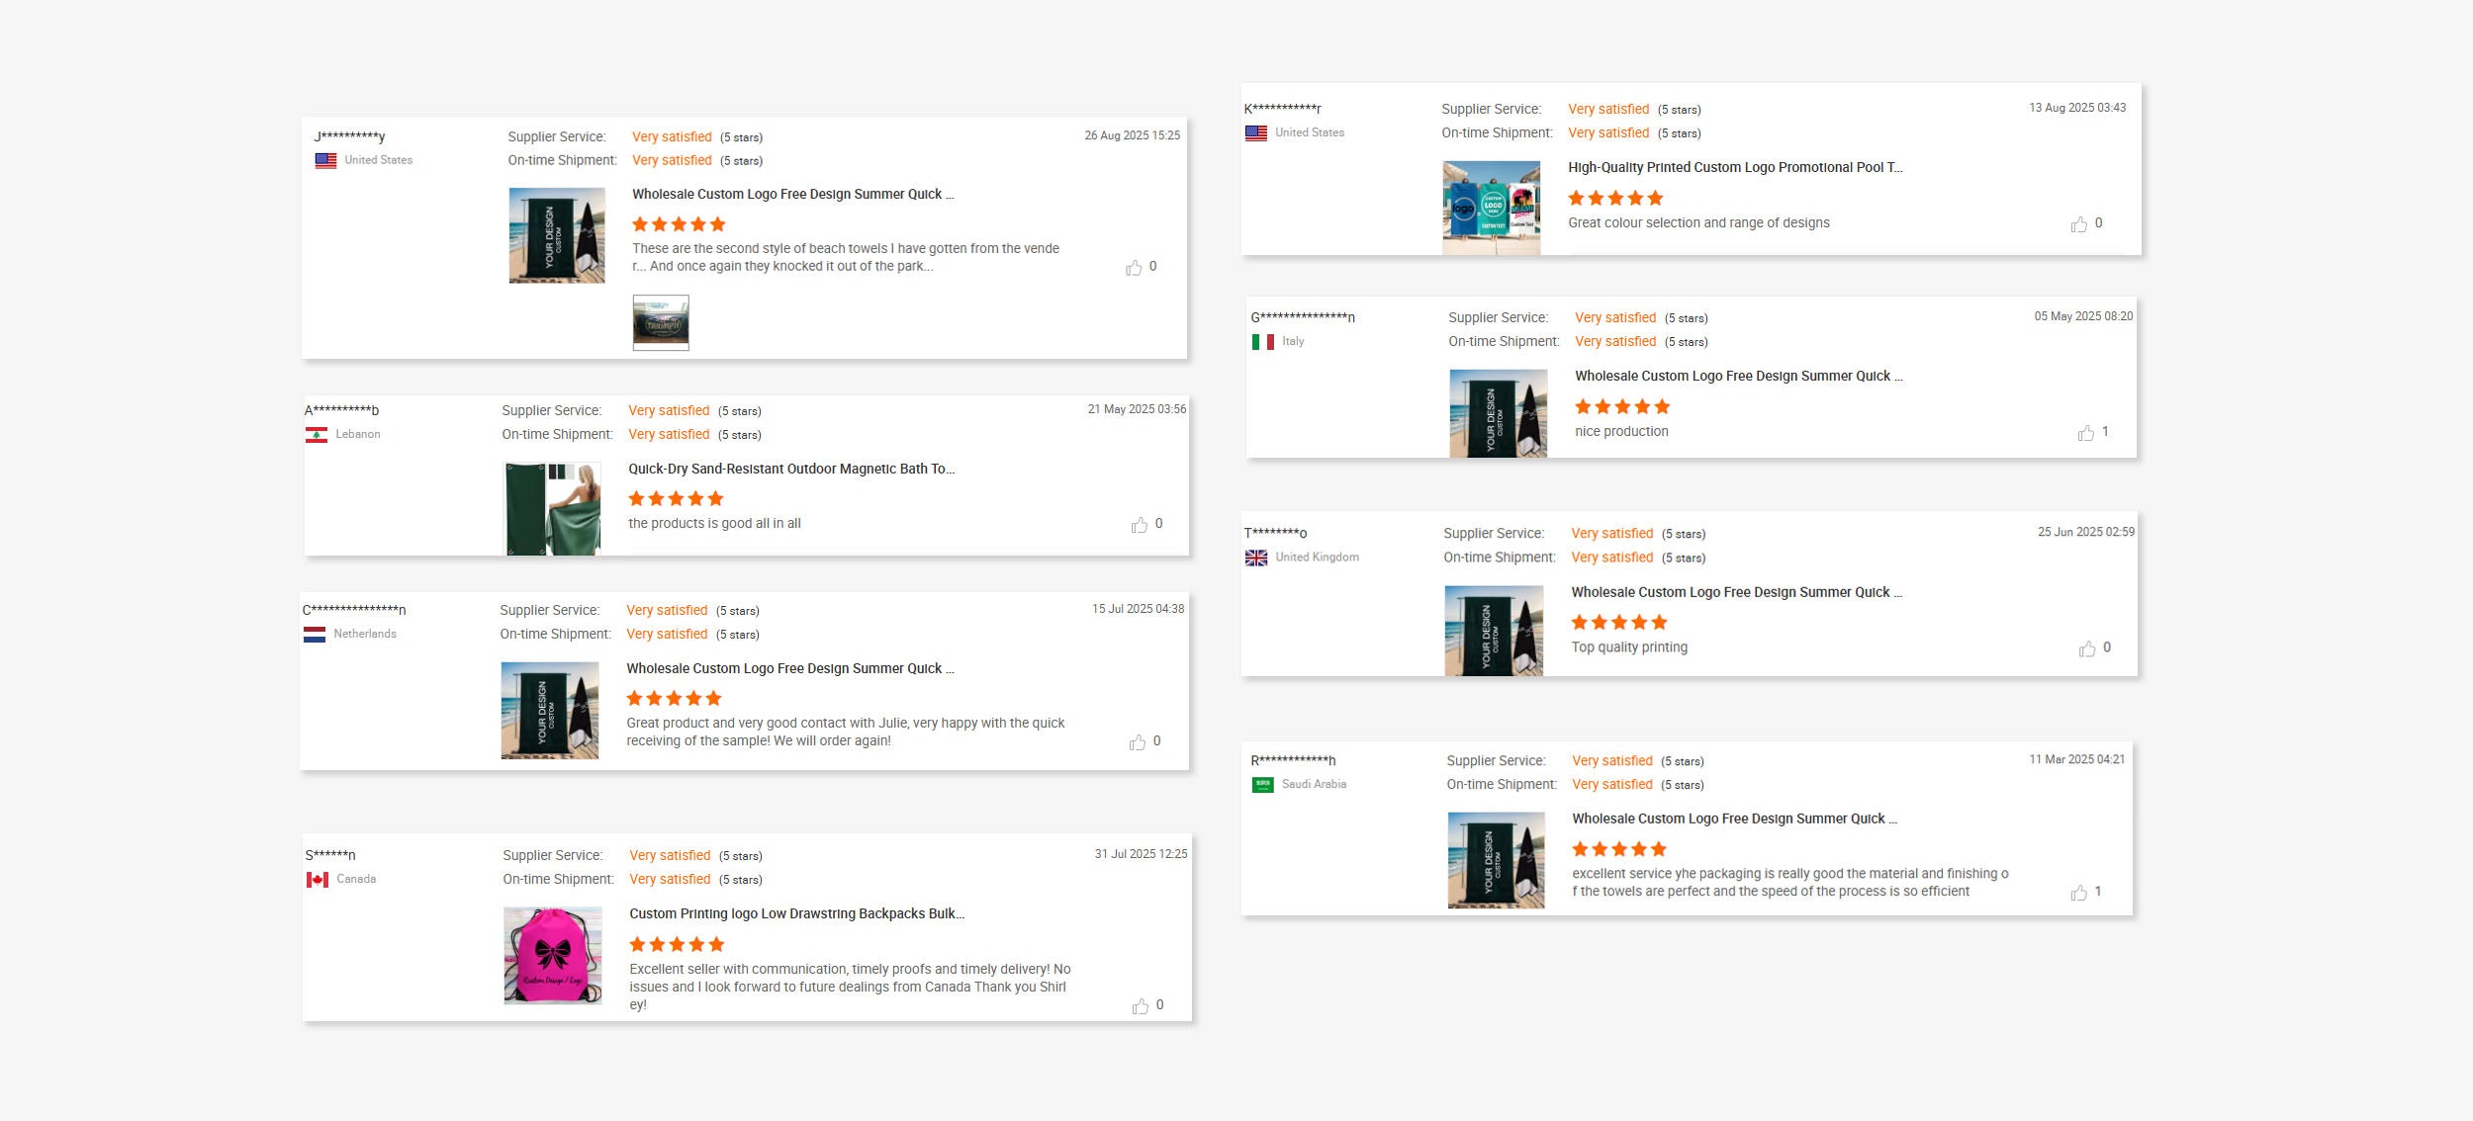2473x1121 pixels.
Task: Open the Promotional Pool Towel product thumbnail
Action: (1491, 208)
